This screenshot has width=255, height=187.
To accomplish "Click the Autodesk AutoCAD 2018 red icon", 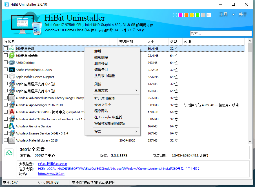I will pyautogui.click(x=12, y=112).
